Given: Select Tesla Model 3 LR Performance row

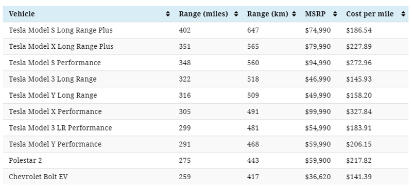Looking at the screenshot, I should (x=205, y=128).
